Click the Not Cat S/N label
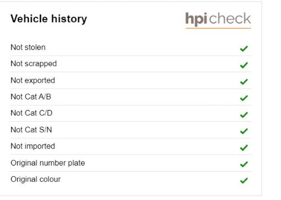The width and height of the screenshot is (281, 200). tap(31, 129)
